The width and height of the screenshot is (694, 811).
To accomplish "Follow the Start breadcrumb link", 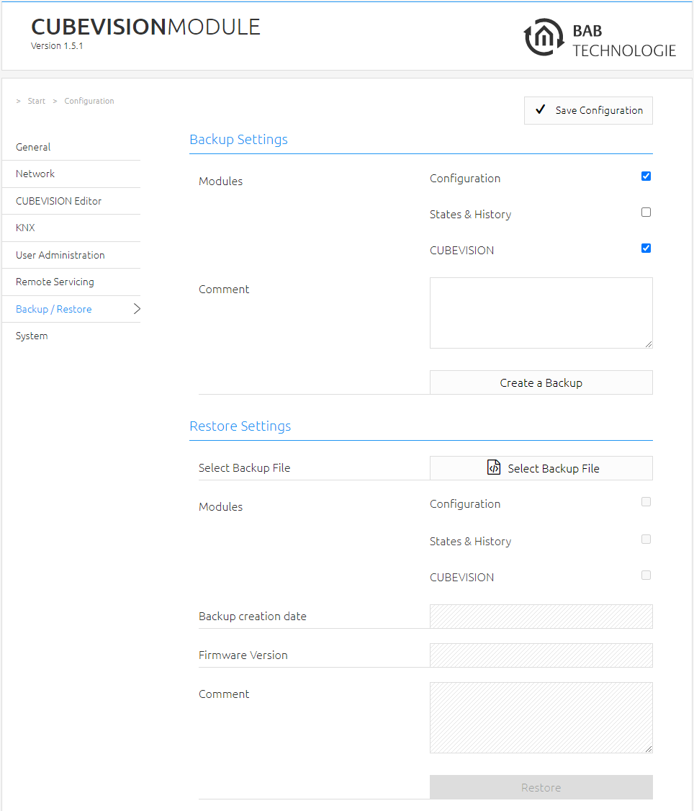I will point(36,101).
